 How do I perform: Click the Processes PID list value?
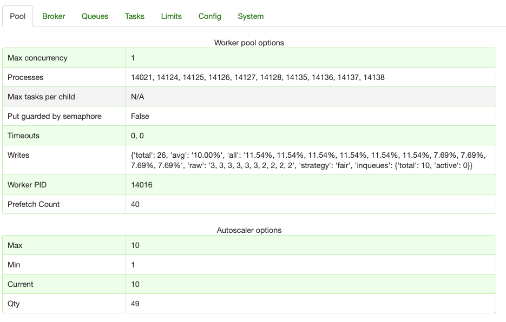[258, 77]
